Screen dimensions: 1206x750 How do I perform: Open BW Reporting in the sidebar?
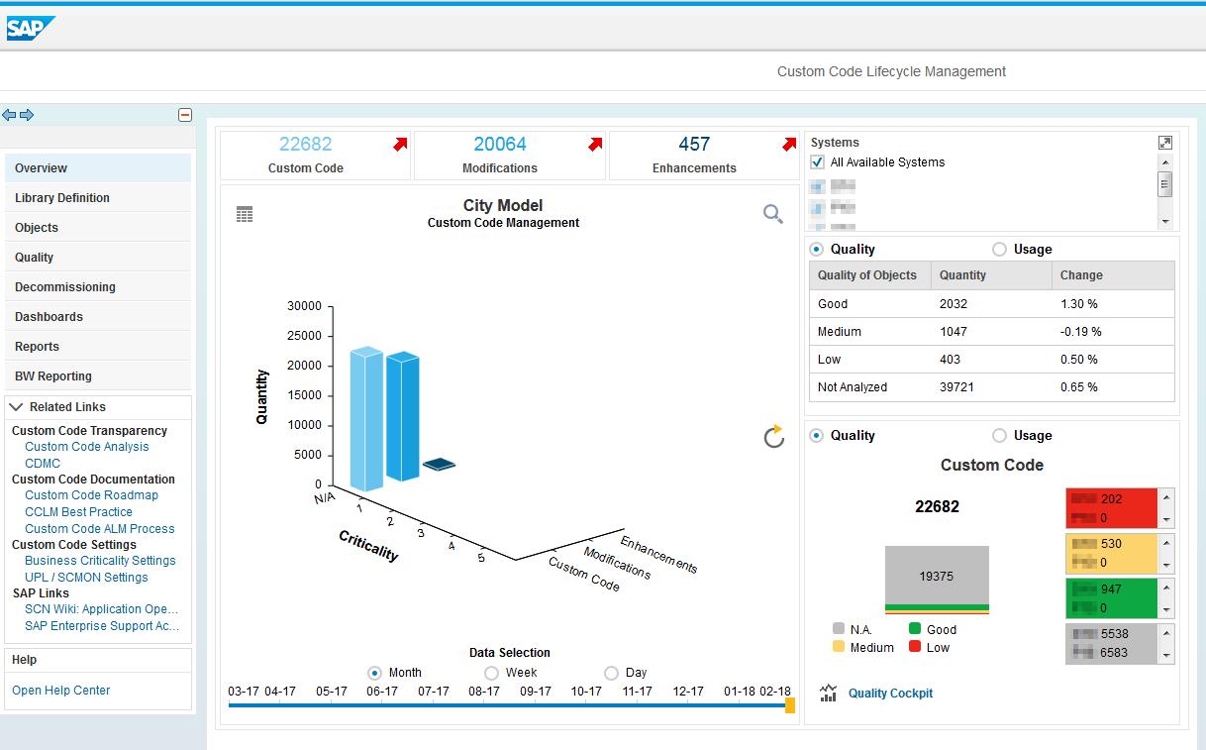[98, 376]
